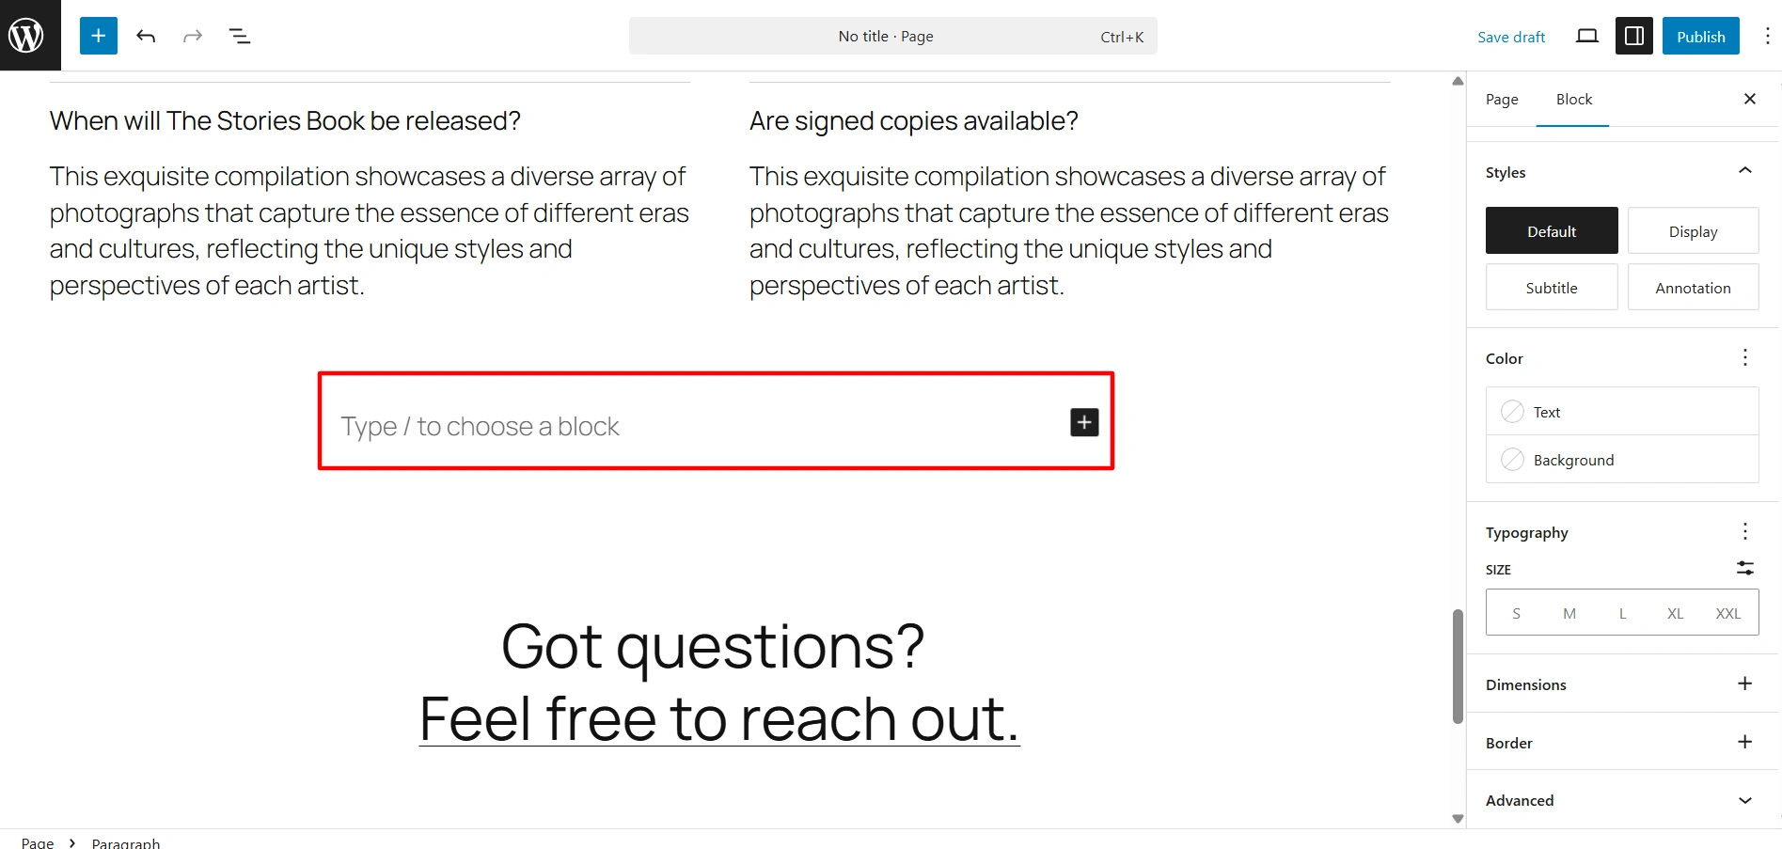The height and width of the screenshot is (849, 1782).
Task: Click Save draft link
Action: pos(1511,37)
